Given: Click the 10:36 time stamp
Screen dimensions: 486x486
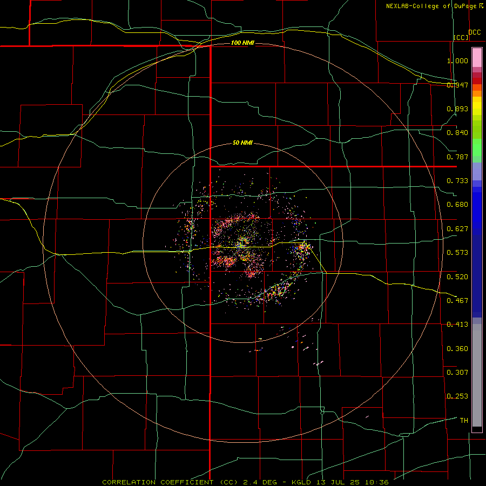Looking at the screenshot, I should pos(376,482).
